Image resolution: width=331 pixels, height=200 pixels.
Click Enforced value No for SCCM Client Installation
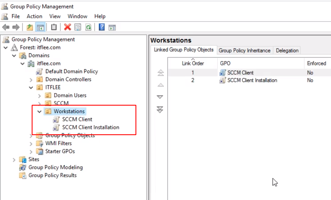tap(310, 80)
